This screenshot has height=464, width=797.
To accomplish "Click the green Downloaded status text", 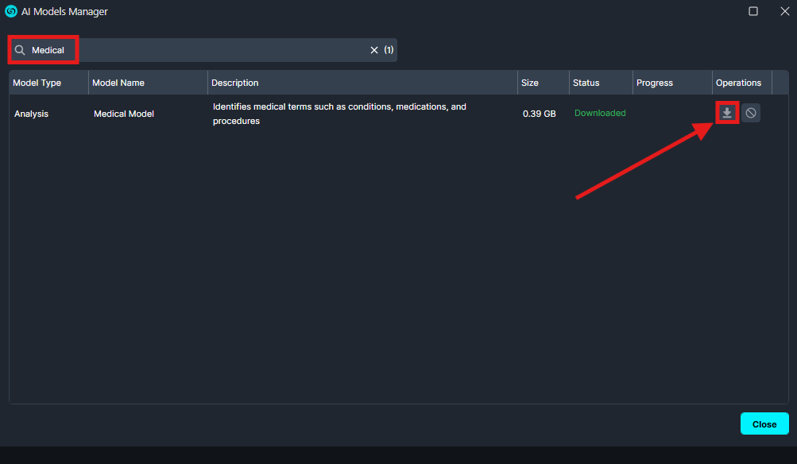I will tap(600, 113).
